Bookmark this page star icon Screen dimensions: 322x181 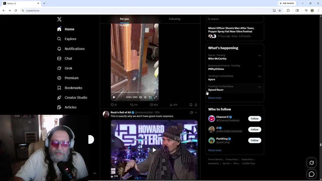[x=280, y=11]
